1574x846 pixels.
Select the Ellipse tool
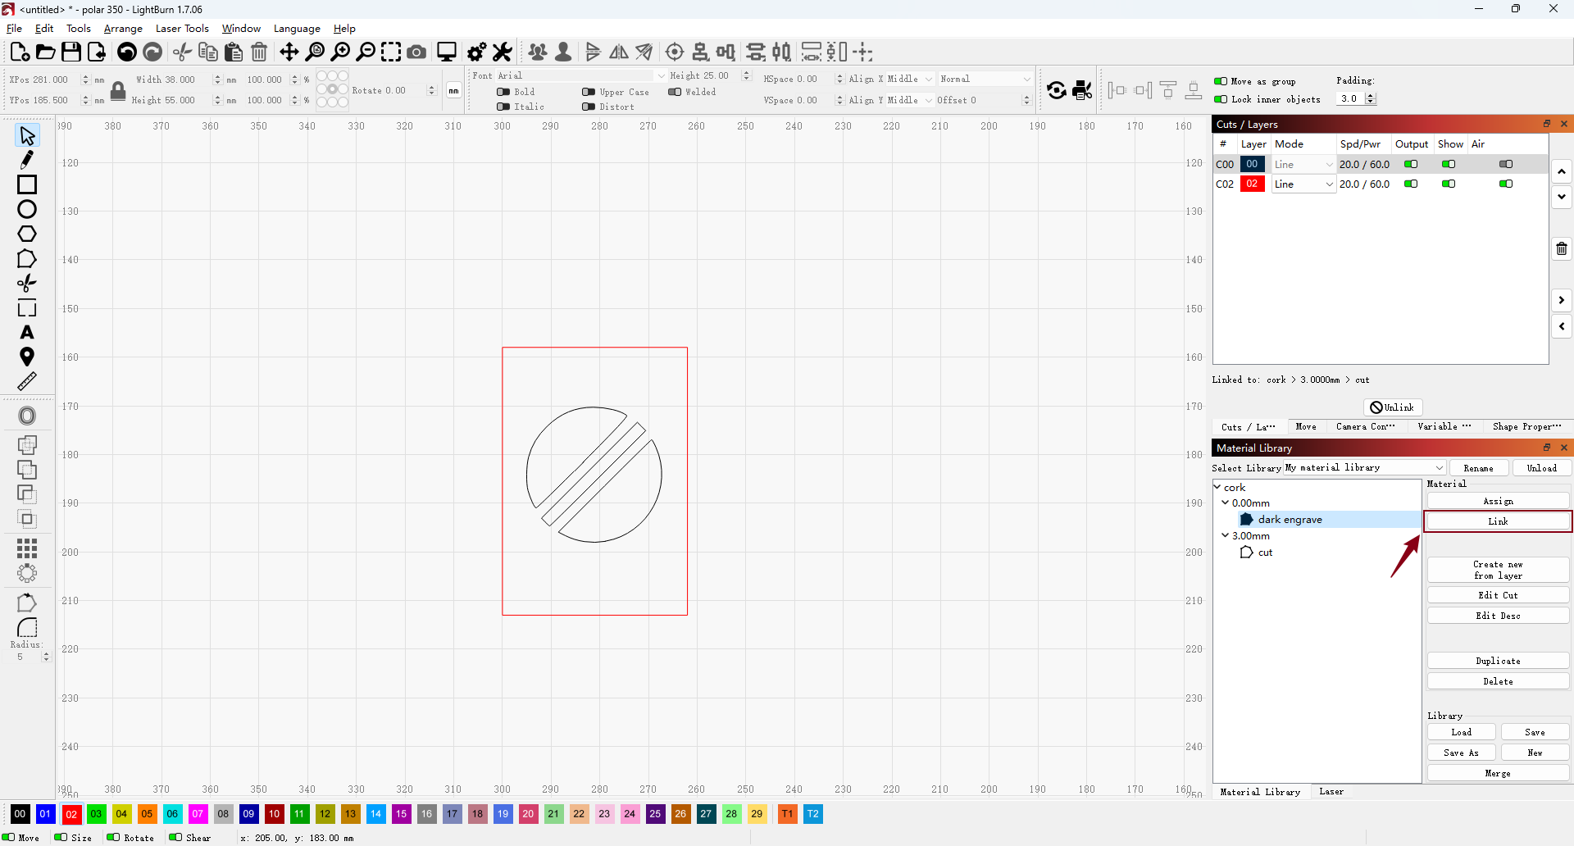click(x=27, y=209)
